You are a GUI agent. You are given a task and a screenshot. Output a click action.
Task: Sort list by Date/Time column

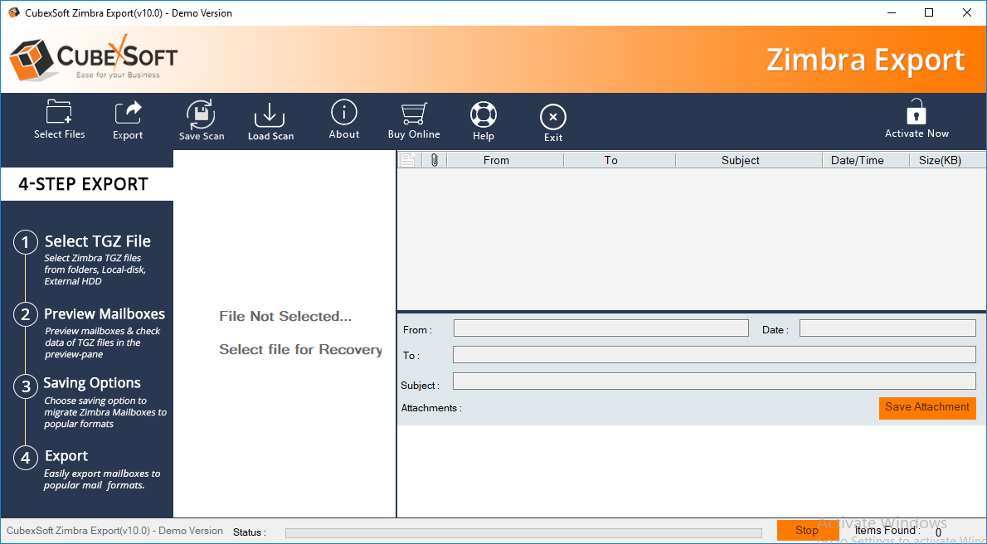[x=857, y=160]
